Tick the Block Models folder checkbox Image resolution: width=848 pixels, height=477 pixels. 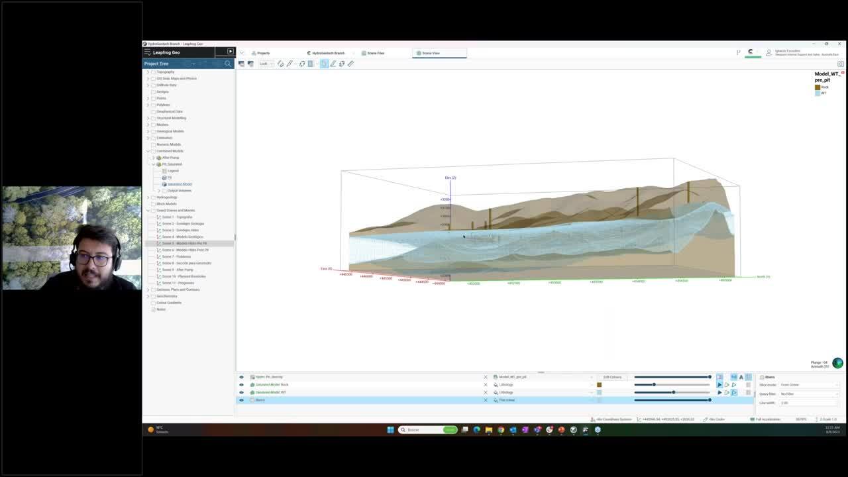click(x=154, y=203)
